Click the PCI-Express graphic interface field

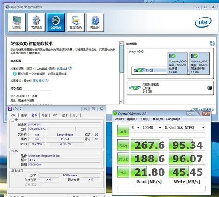[x=70, y=175]
